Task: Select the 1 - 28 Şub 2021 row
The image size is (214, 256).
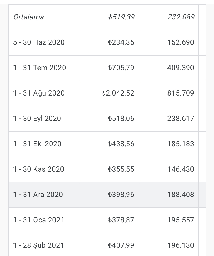Action: pos(107,245)
